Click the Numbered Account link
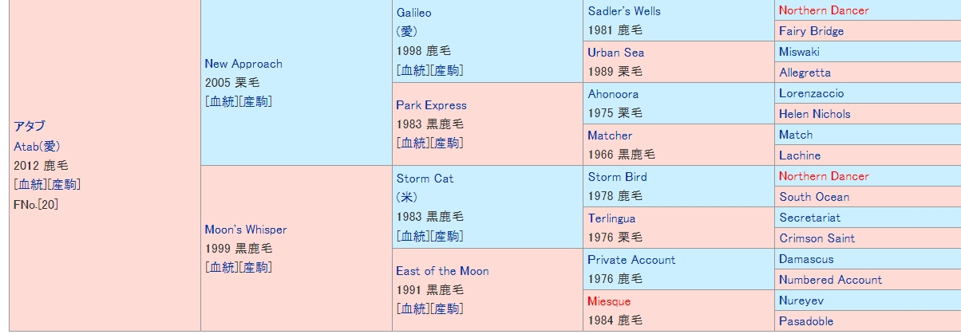The height and width of the screenshot is (334, 961). point(830,280)
